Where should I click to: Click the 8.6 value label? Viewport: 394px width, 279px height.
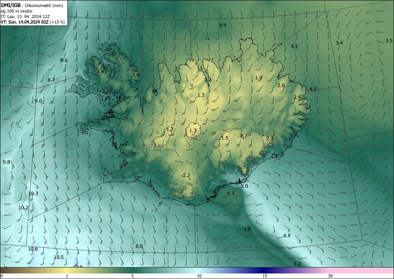(x=64, y=61)
